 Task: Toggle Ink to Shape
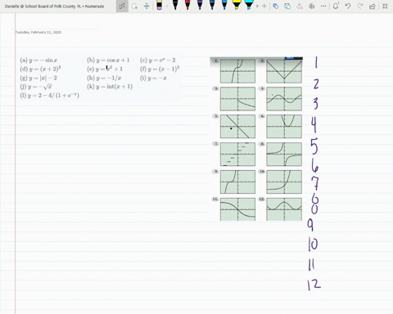click(287, 6)
